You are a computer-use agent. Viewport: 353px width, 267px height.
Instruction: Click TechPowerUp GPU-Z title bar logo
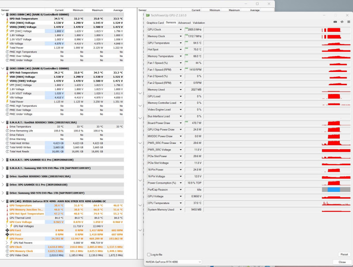coord(148,15)
